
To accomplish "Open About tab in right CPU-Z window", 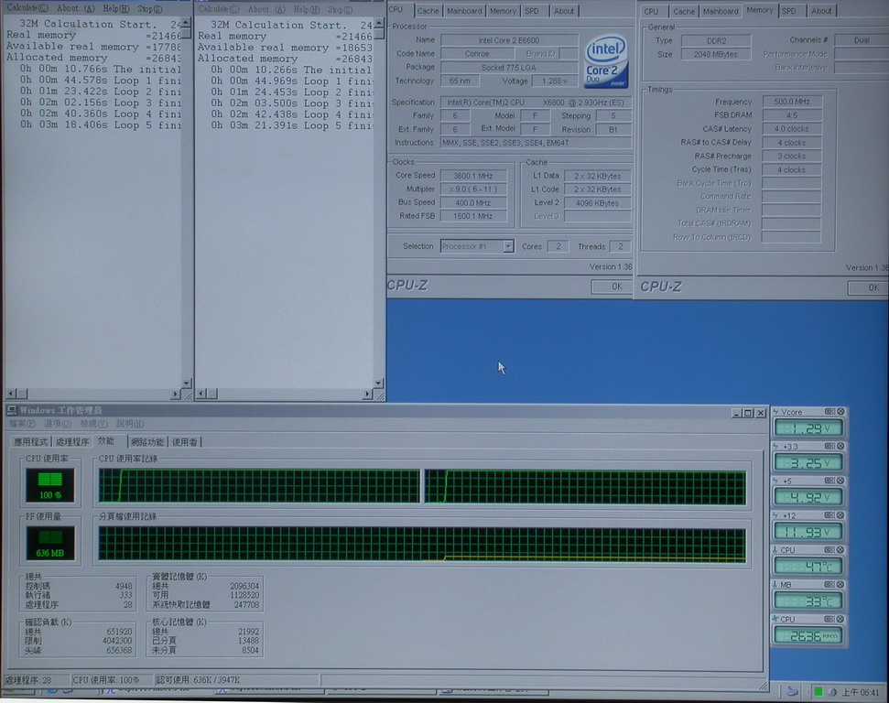I will pos(821,11).
